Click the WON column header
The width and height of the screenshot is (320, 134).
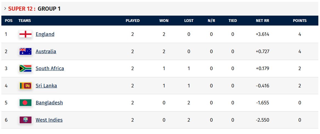(x=164, y=21)
